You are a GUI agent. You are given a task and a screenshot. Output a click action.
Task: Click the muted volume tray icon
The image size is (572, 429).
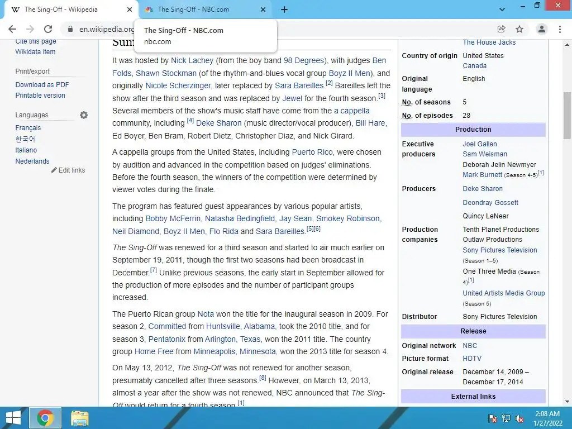click(x=519, y=418)
